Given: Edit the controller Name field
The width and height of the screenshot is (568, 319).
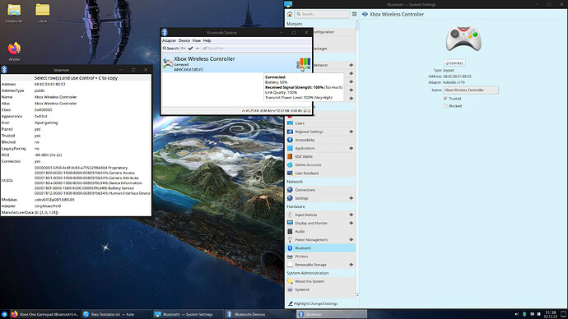Looking at the screenshot, I should coord(471,90).
